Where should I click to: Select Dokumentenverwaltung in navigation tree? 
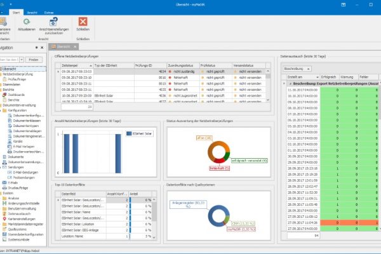coord(19,105)
